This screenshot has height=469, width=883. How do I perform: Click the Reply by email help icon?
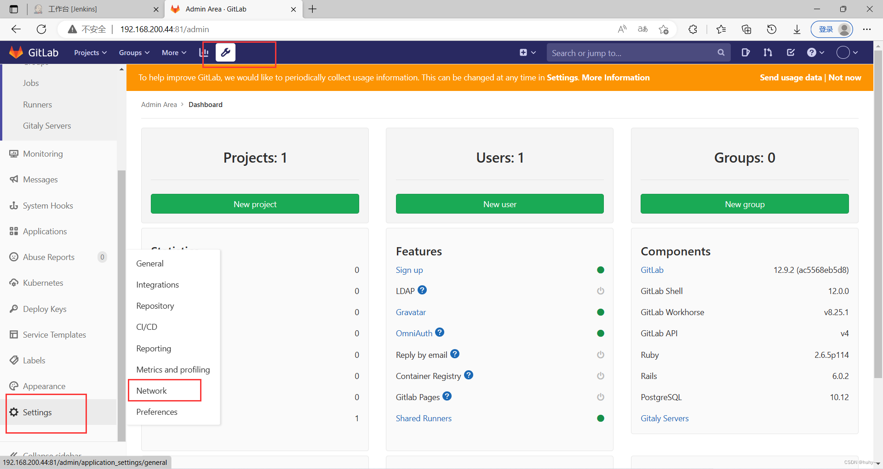click(x=455, y=354)
